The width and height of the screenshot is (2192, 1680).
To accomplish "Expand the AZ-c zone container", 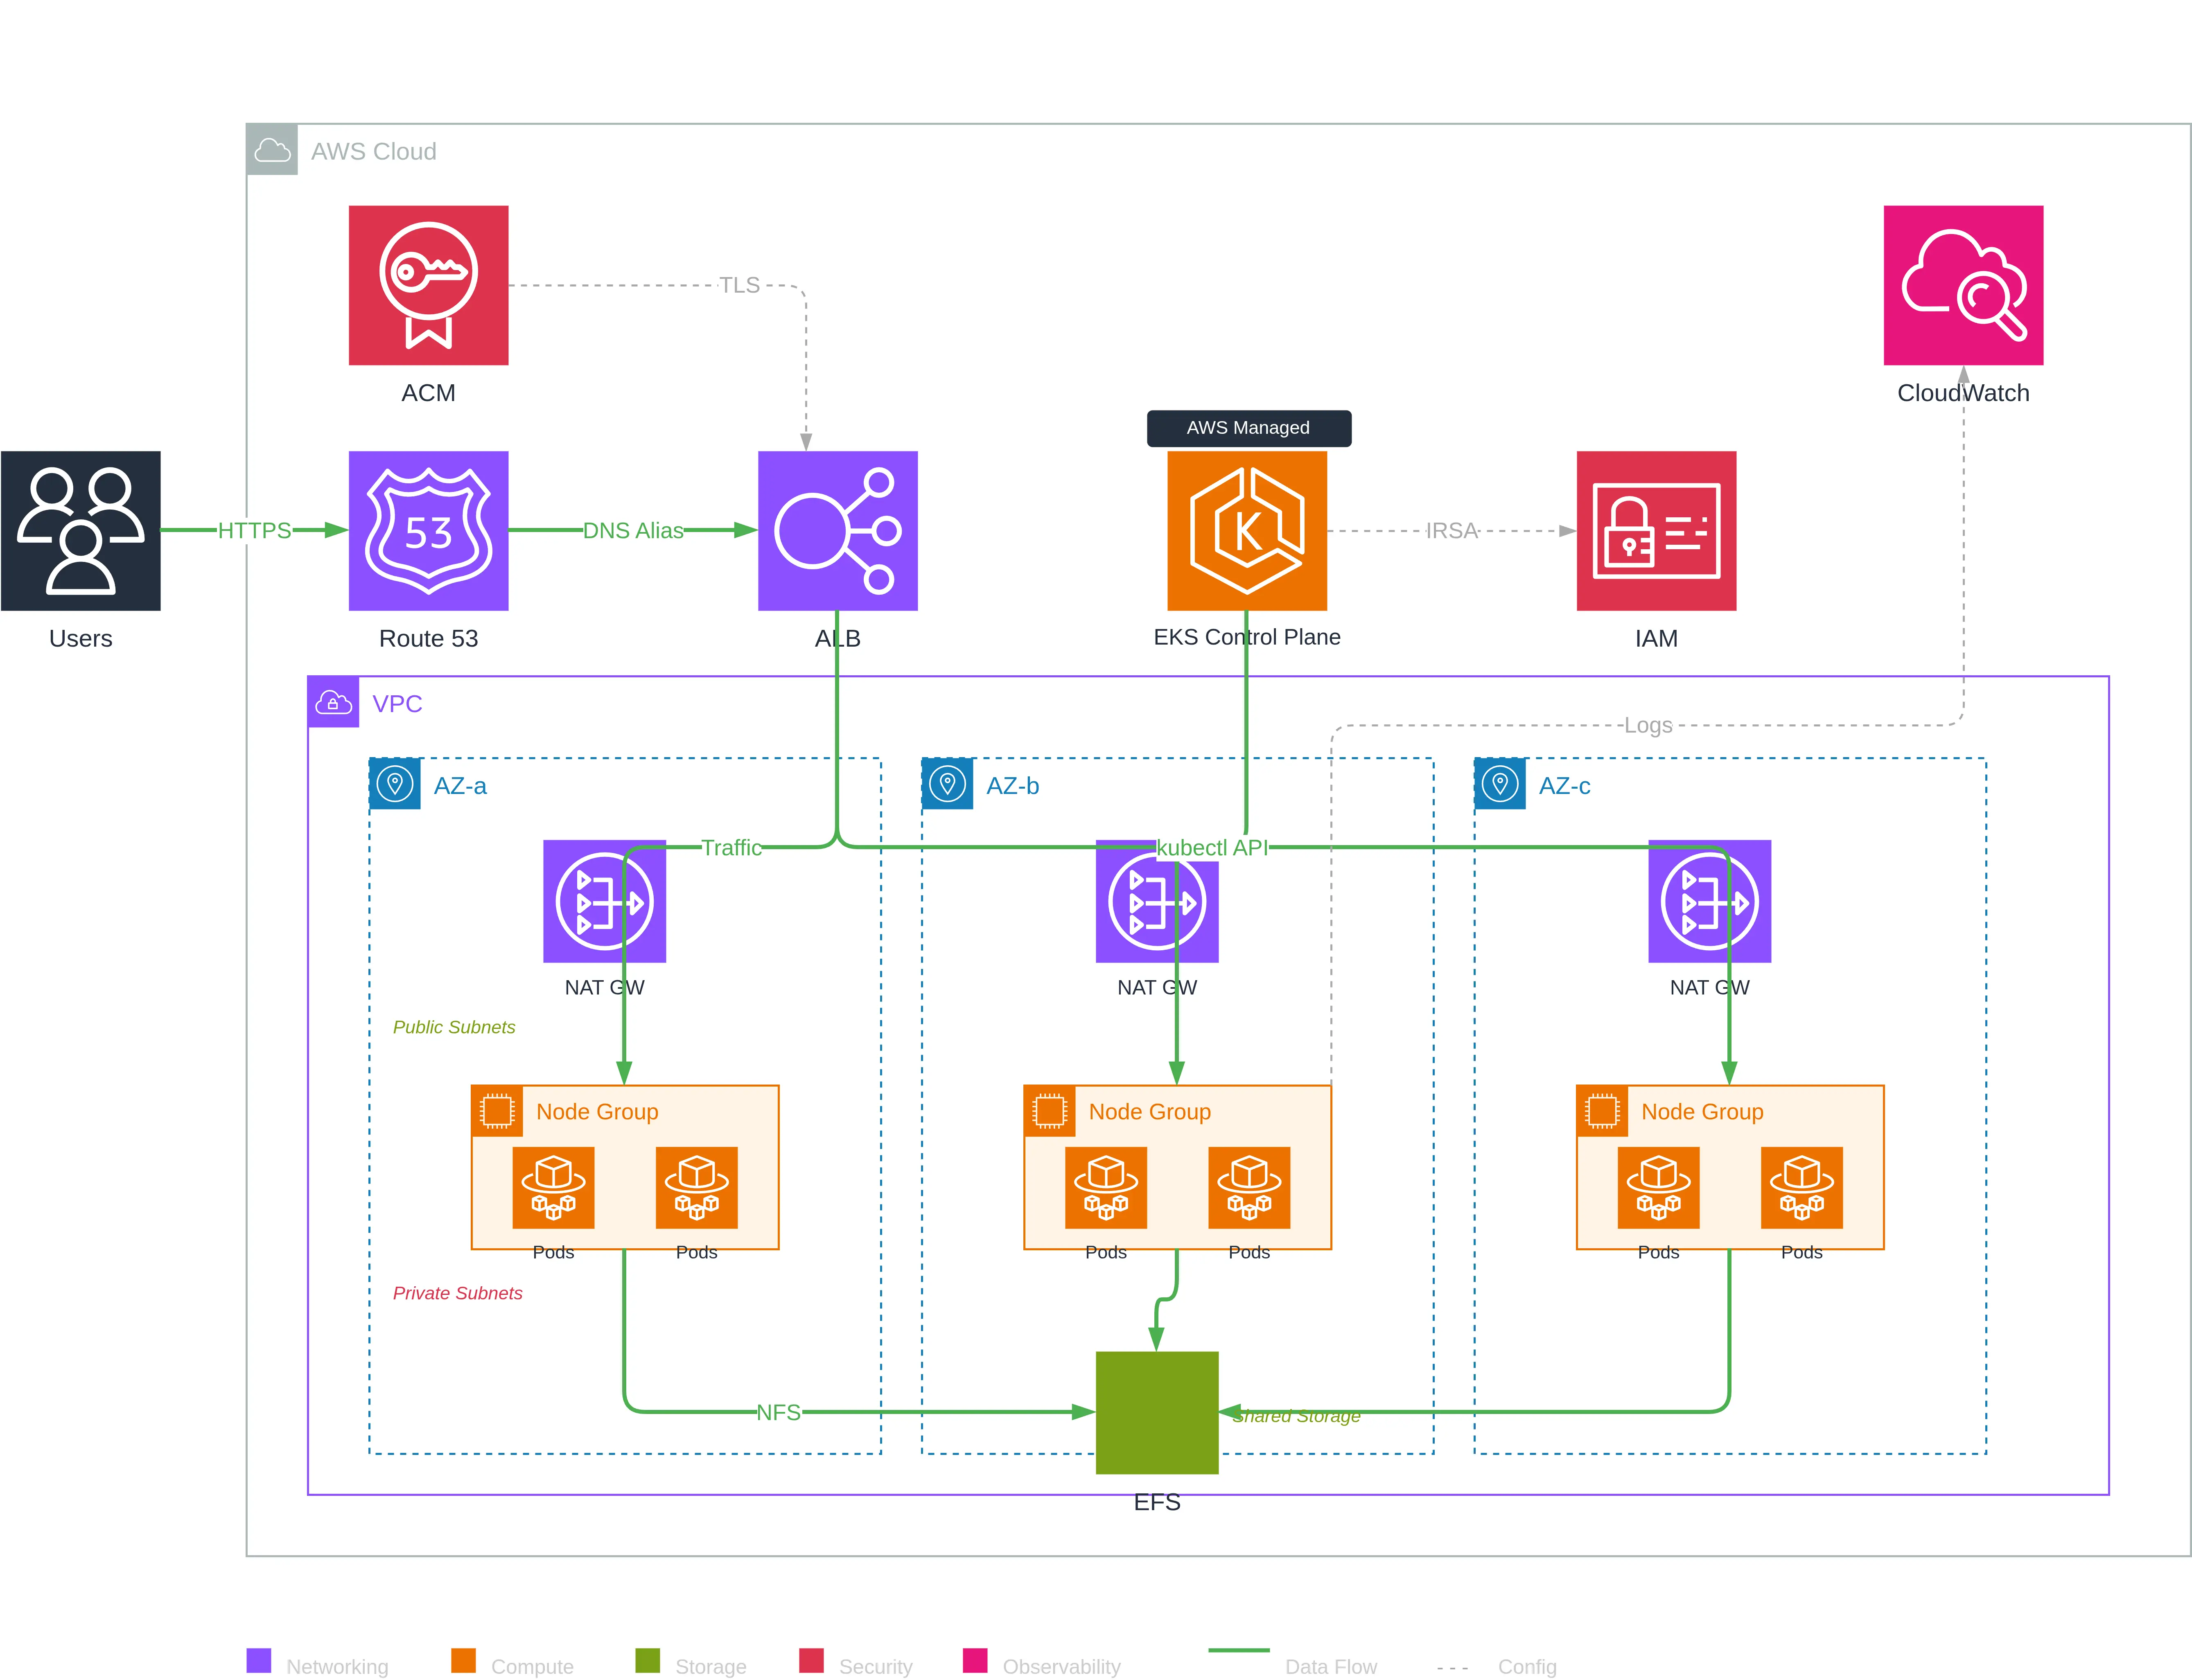I will pyautogui.click(x=1500, y=784).
